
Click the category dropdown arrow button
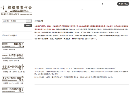coord(29,21)
